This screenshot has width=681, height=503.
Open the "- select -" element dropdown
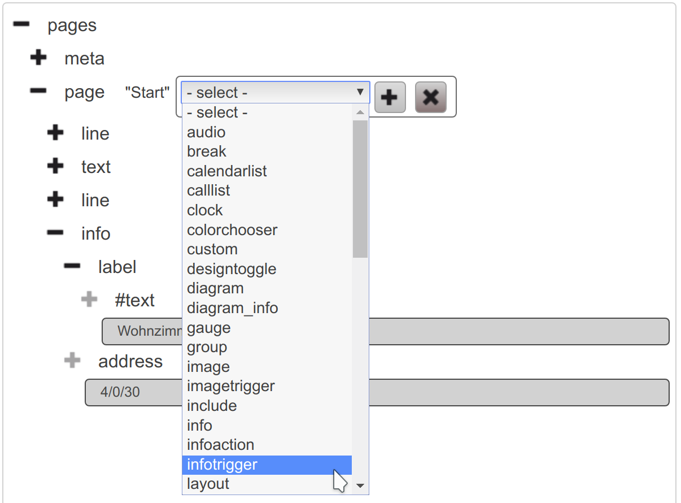point(275,93)
